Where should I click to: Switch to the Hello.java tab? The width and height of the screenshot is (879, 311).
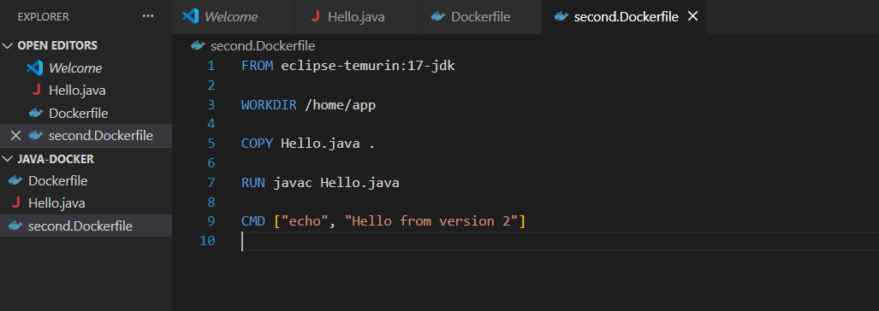(357, 17)
